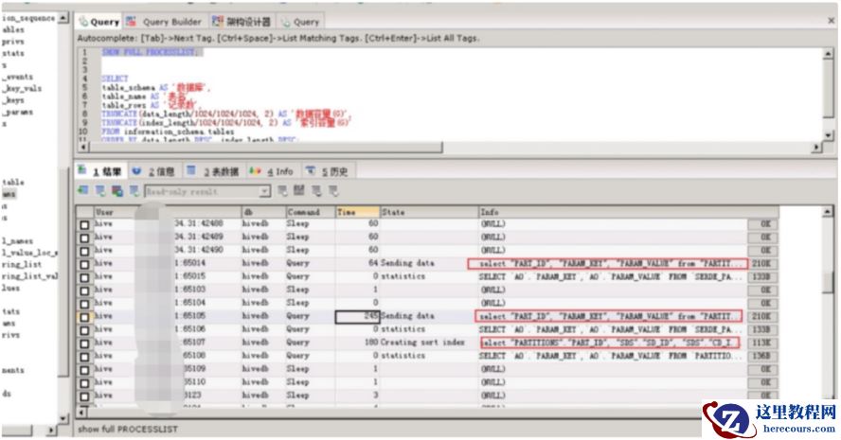Tick the checkbox for row with port 65105
841x440 pixels.
pos(84,317)
